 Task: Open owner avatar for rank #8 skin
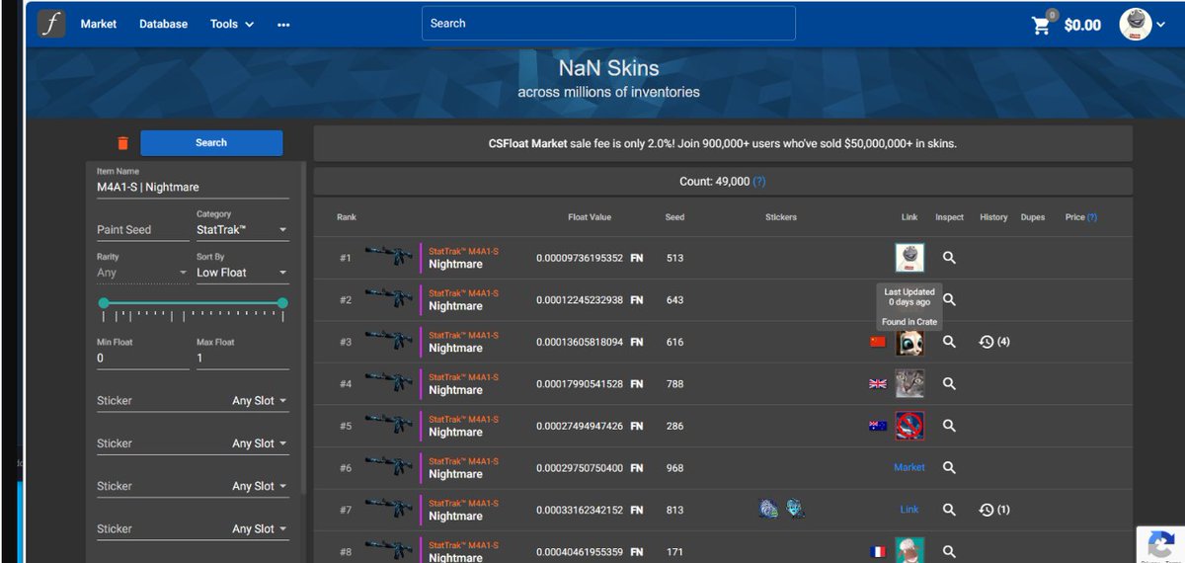[x=909, y=551]
